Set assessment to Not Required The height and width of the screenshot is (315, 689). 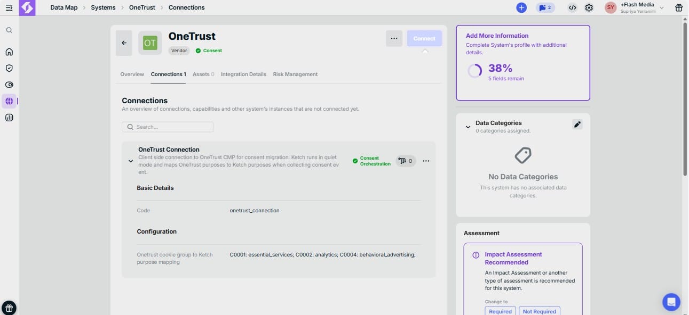[x=540, y=311]
